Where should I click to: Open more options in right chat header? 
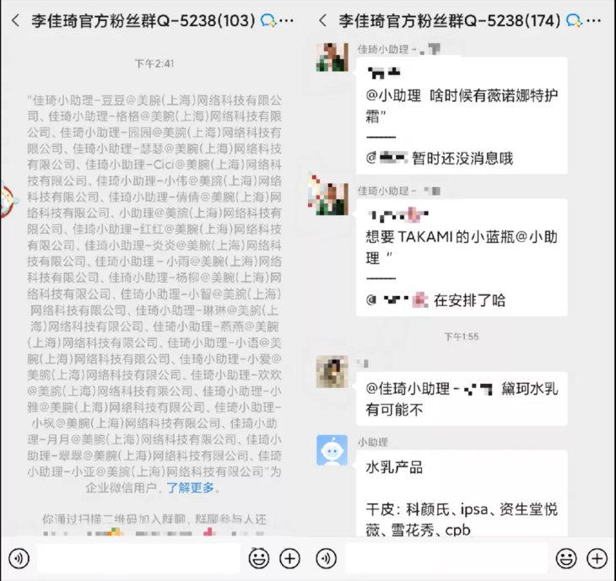click(x=596, y=20)
